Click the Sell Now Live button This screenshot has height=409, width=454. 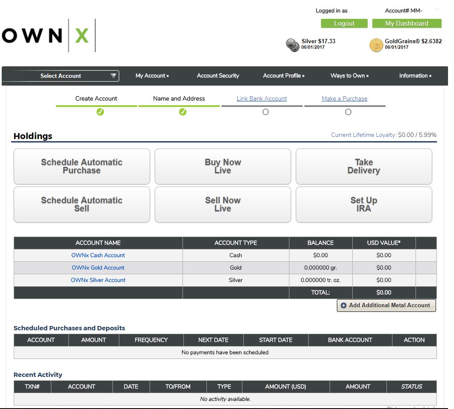click(x=223, y=204)
